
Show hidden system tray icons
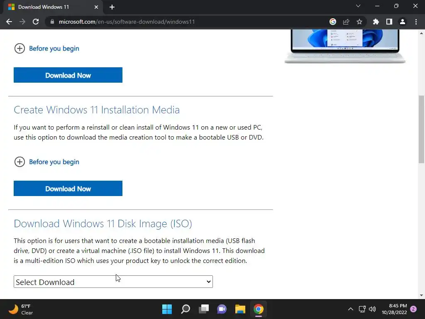pyautogui.click(x=350, y=309)
